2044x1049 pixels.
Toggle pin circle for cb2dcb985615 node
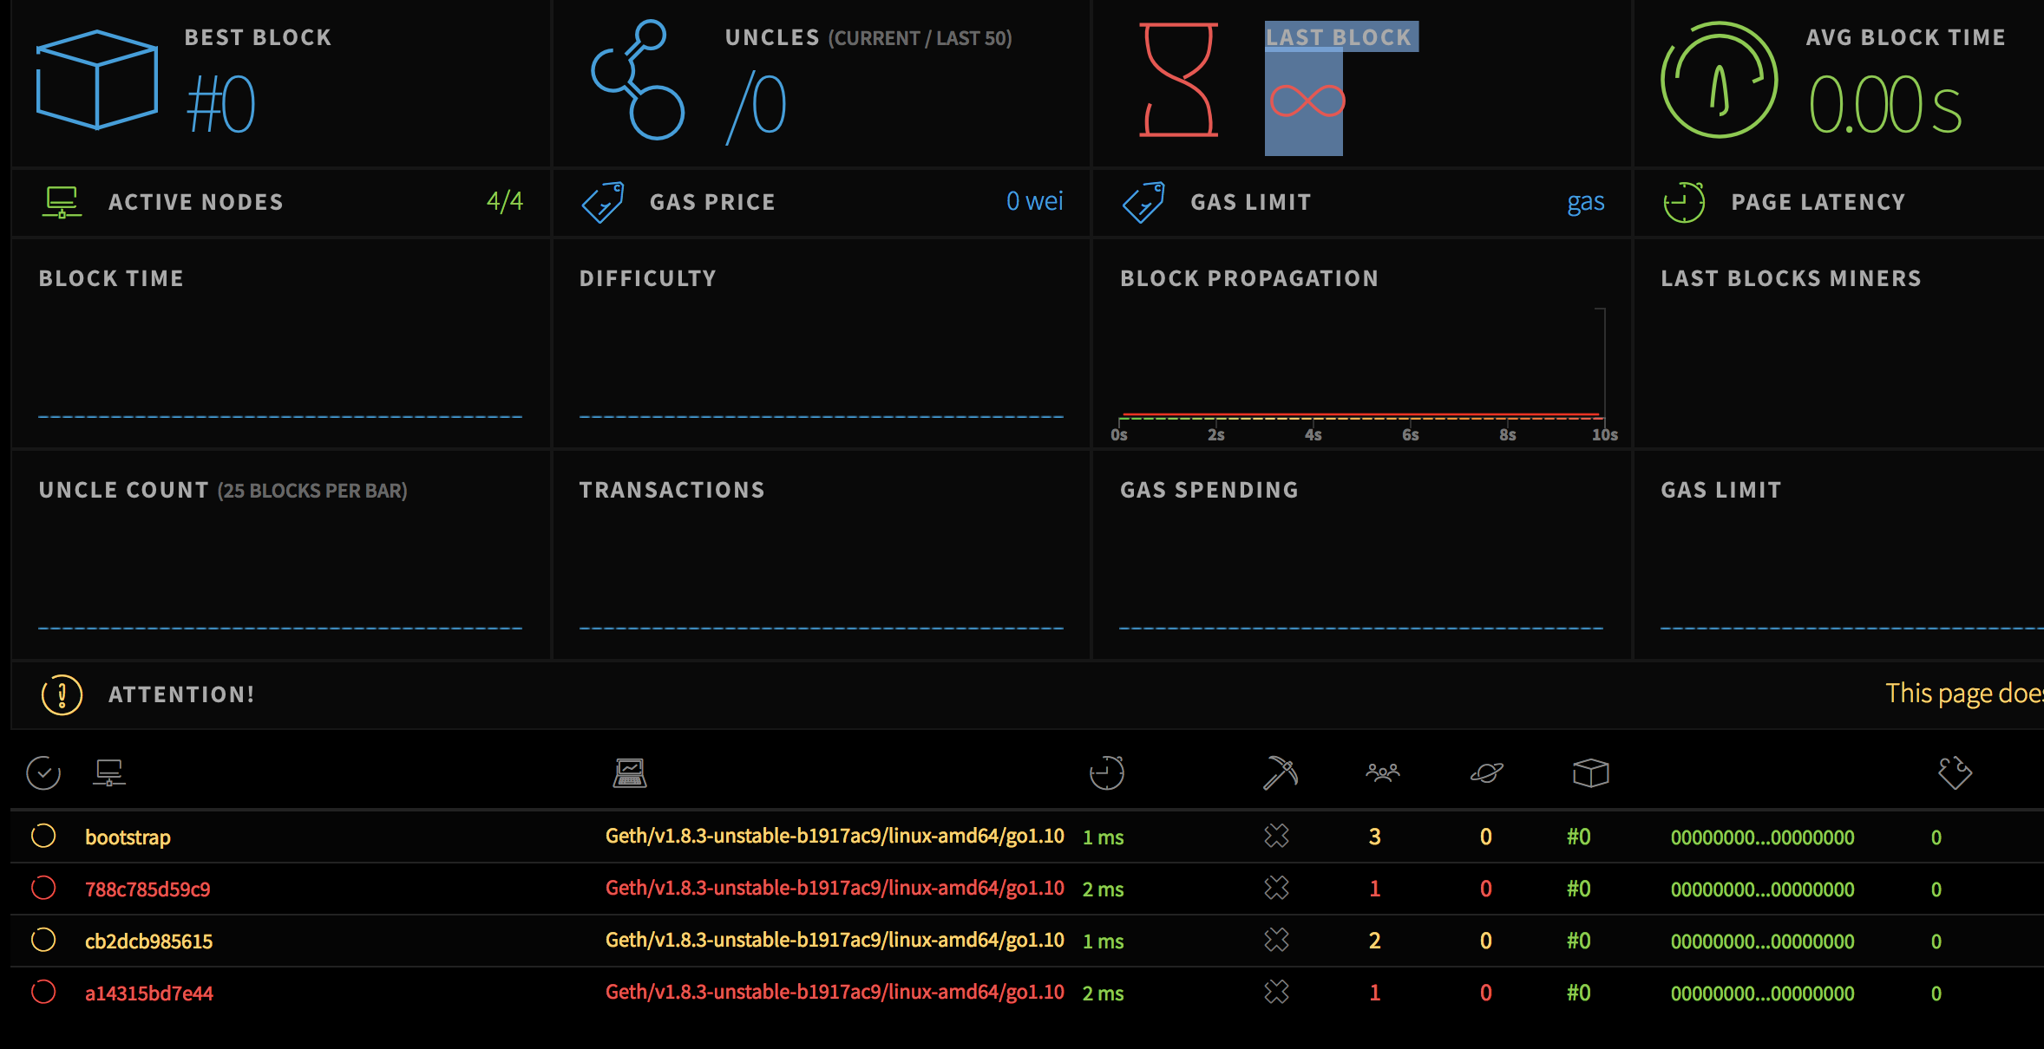[x=43, y=940]
